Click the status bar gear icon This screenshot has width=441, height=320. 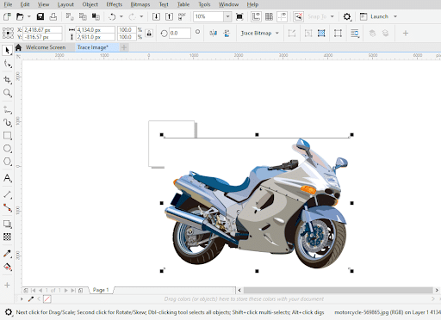pos(9,312)
